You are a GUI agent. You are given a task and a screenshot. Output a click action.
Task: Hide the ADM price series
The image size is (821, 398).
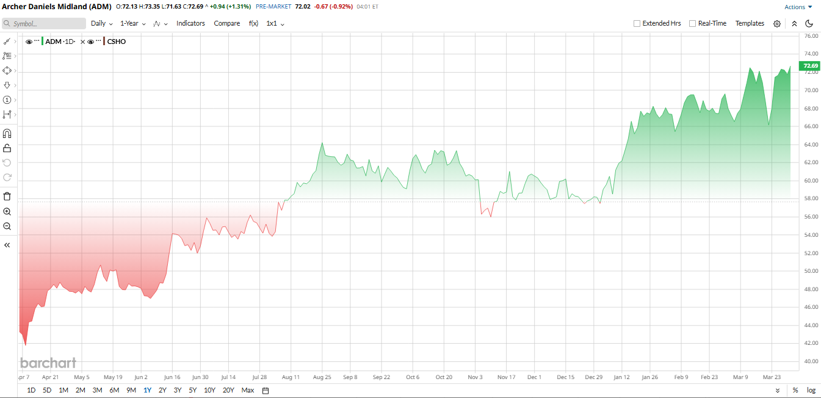coord(29,42)
